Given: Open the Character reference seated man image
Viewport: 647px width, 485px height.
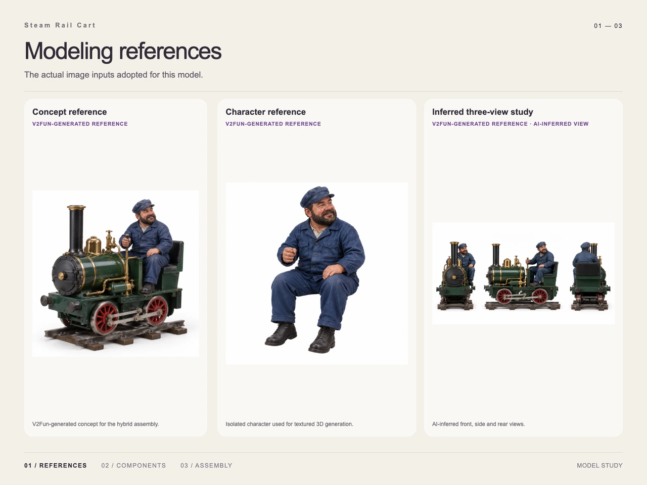Looking at the screenshot, I should pyautogui.click(x=317, y=273).
